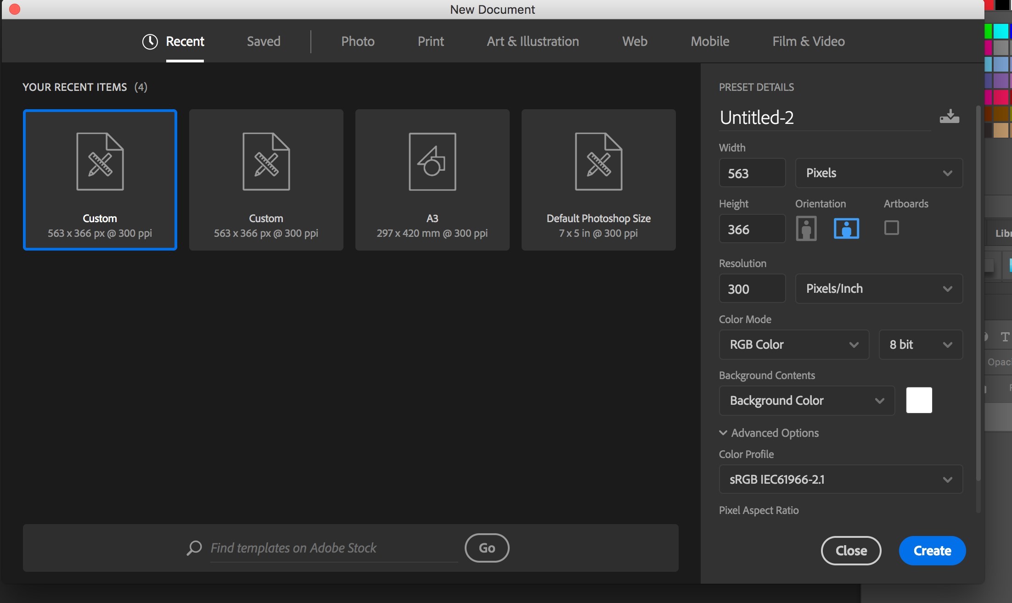Viewport: 1012px width, 603px height.
Task: Open the width units Pixels dropdown
Action: [x=878, y=173]
